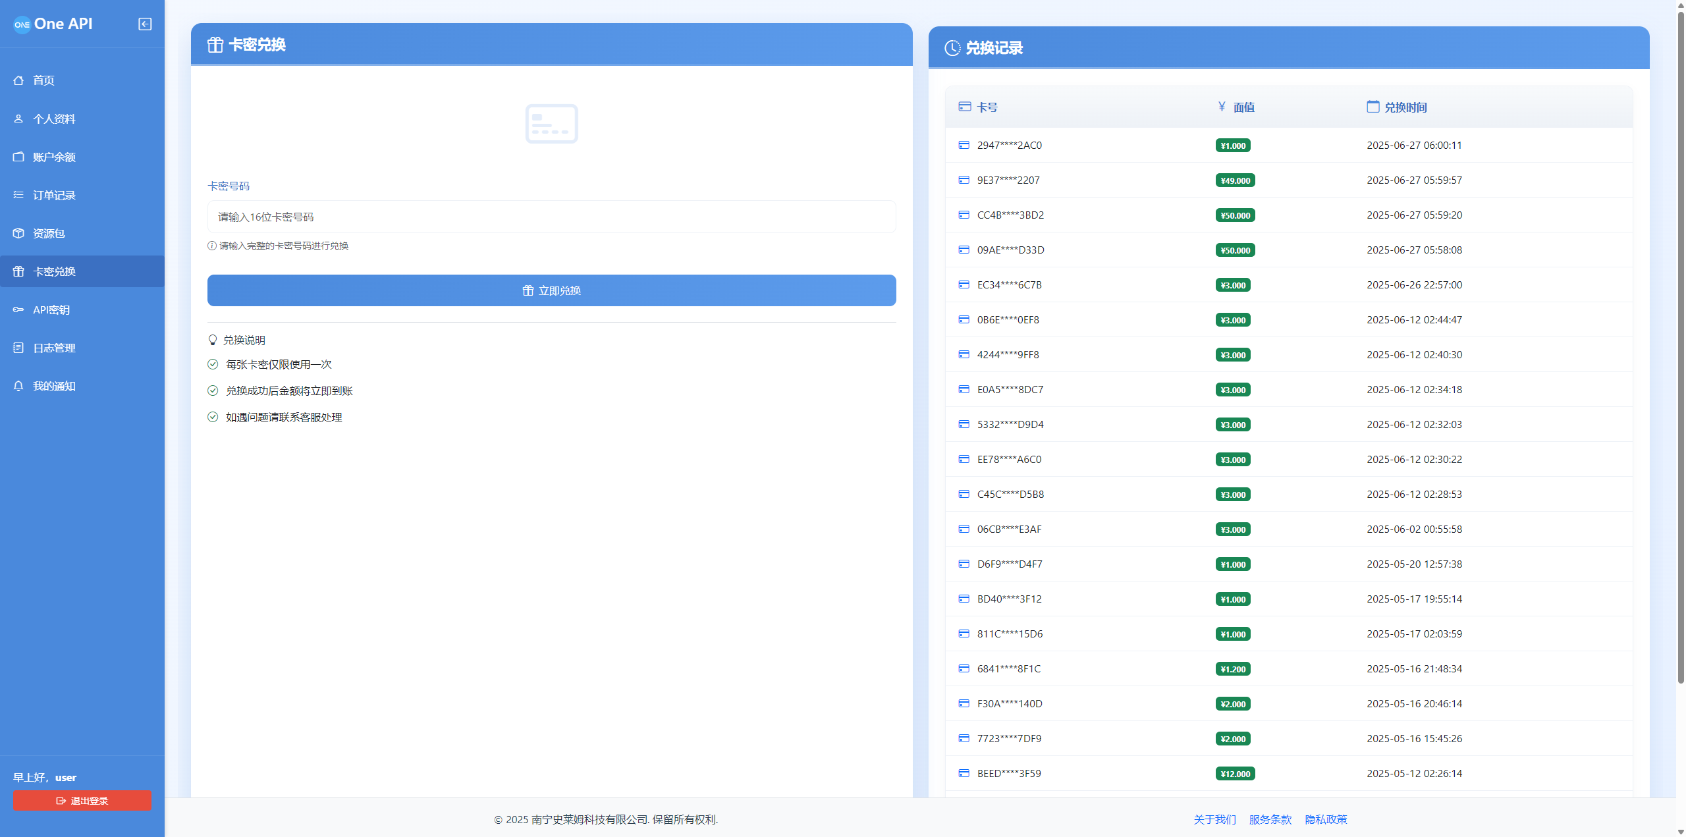Screen dimensions: 1686x837
Task: Click the 资源包 package icon
Action: (x=18, y=232)
